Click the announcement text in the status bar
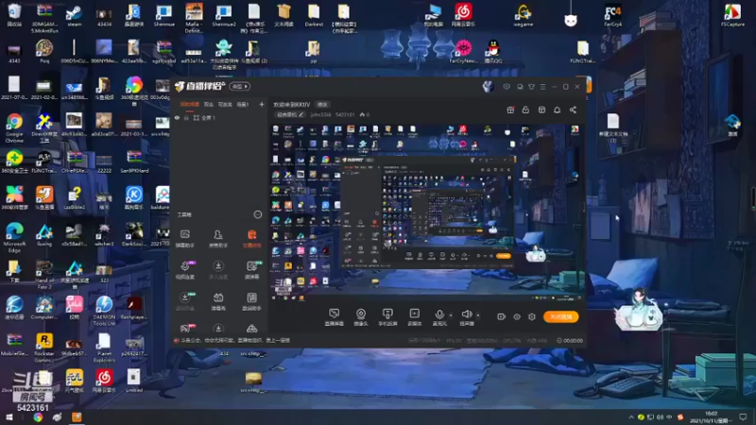Image resolution: width=756 pixels, height=425 pixels. coord(235,340)
